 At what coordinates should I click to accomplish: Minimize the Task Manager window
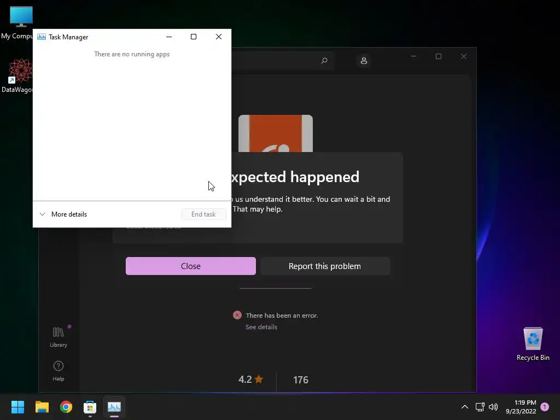point(169,37)
